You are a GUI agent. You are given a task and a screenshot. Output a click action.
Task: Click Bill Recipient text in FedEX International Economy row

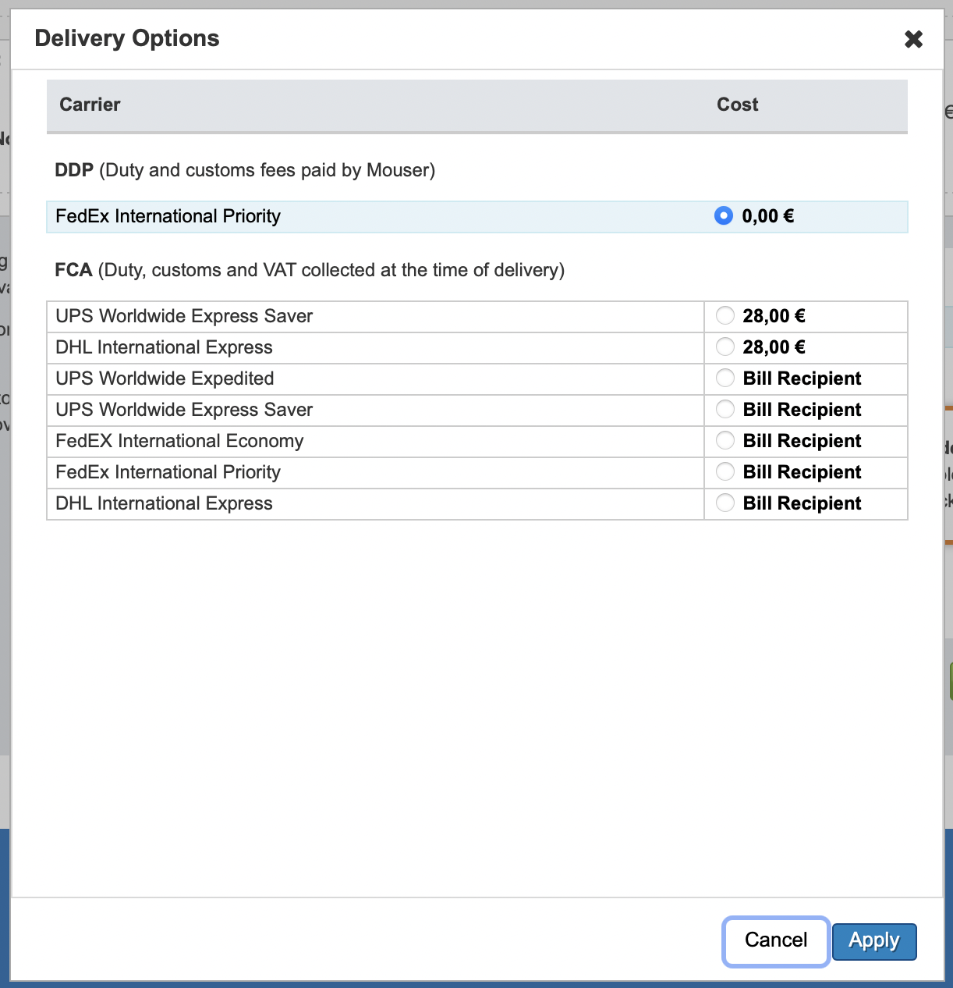pos(802,441)
